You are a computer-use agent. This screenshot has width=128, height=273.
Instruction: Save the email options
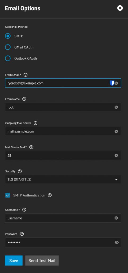14,260
